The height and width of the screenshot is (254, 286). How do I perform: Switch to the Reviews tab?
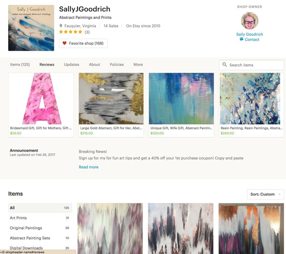(47, 64)
